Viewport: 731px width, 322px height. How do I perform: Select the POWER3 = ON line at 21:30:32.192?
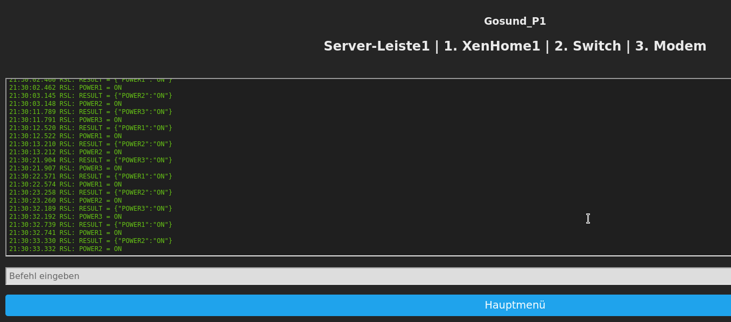(65, 216)
